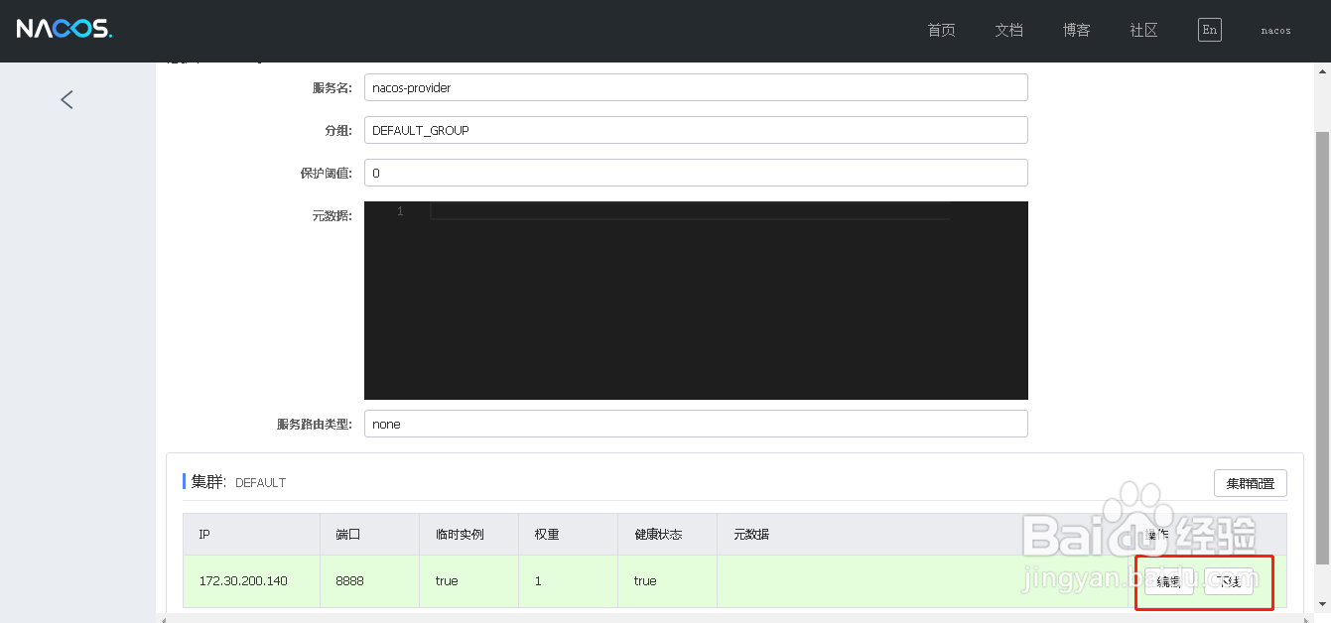Click 下线 for instance 172.30.200.140
Screen dimensions: 1331x623
(x=1229, y=581)
